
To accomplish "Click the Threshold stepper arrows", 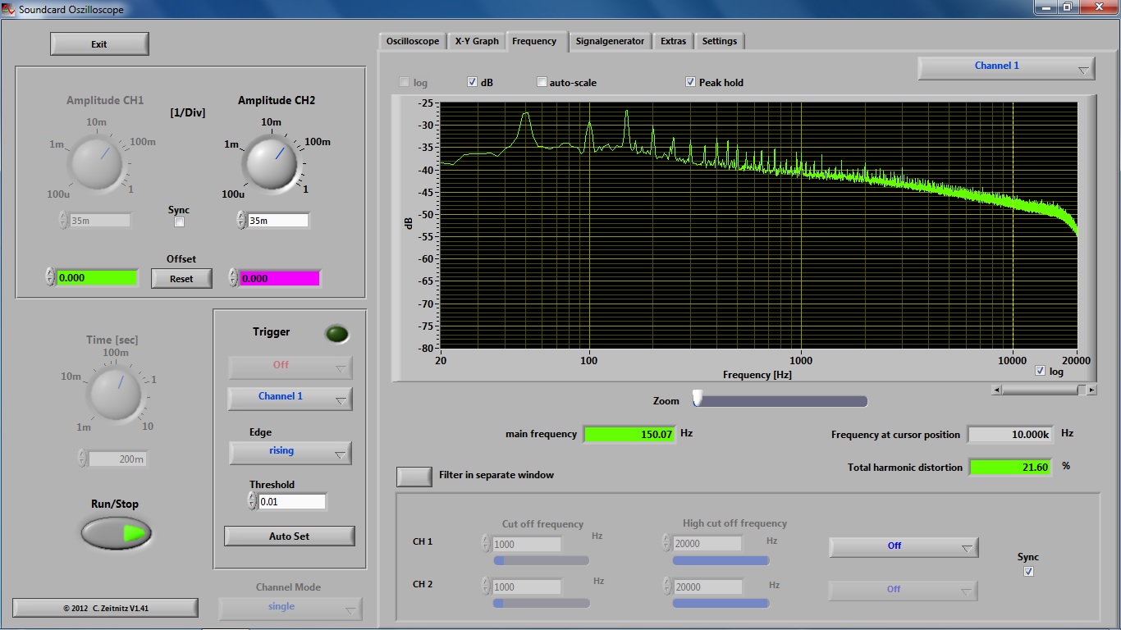I will (253, 501).
